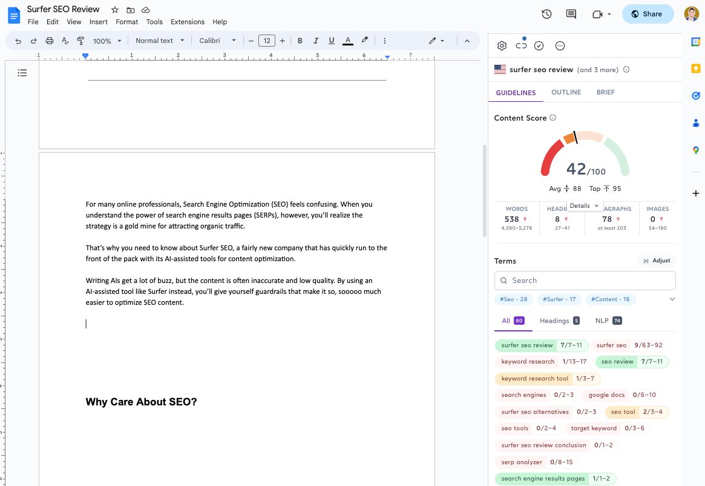Open the Contacts side panel
Viewport: 705px width, 486px height.
point(695,122)
